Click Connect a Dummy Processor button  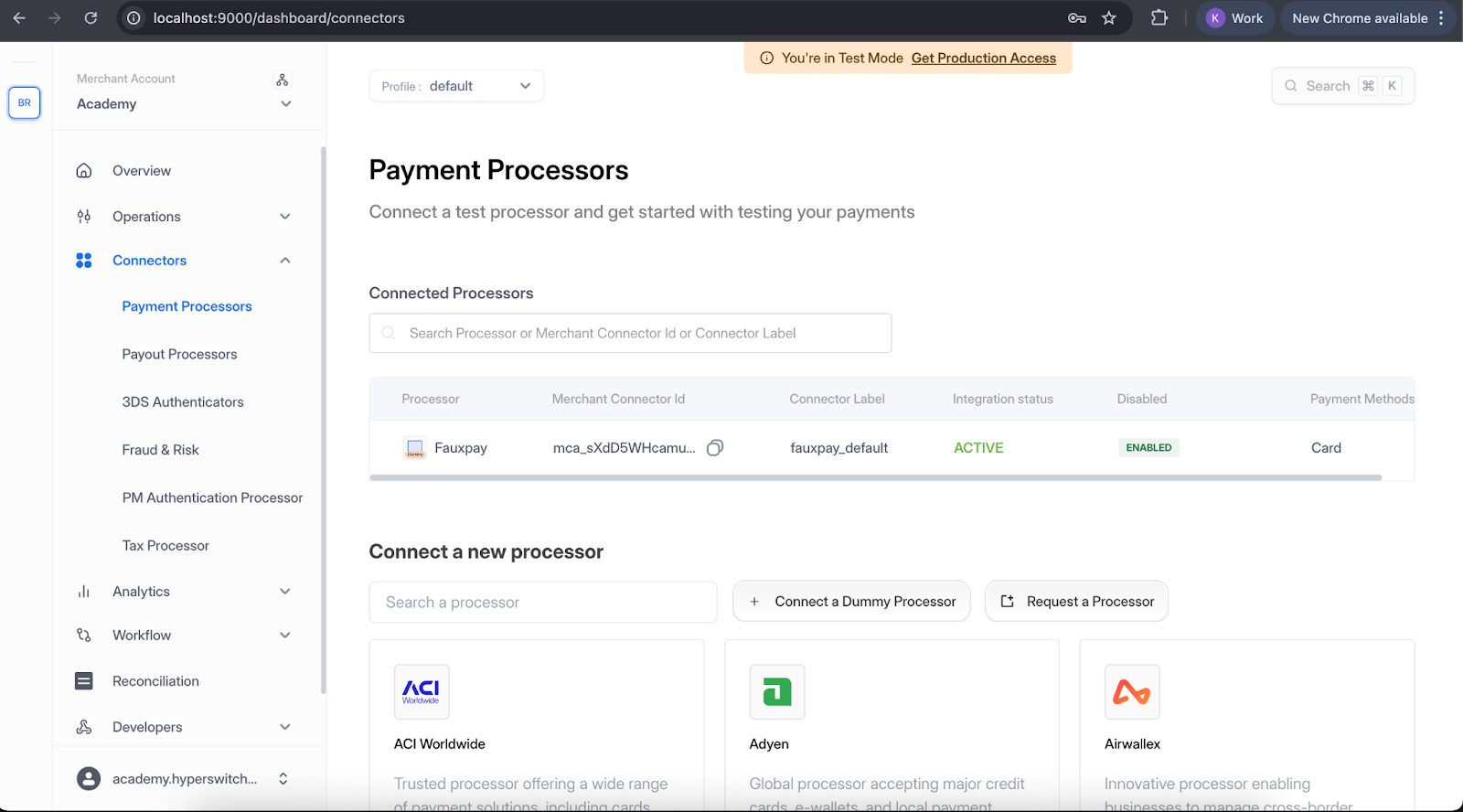[851, 602]
